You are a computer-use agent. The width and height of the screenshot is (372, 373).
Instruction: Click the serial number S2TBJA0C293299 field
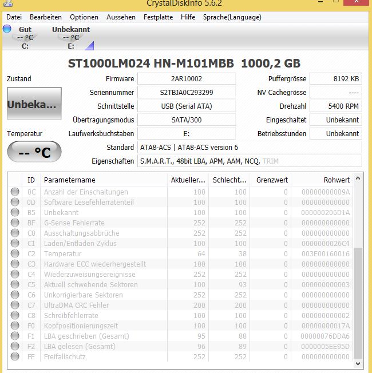click(187, 93)
